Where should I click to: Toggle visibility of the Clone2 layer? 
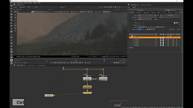[x=156, y=44]
